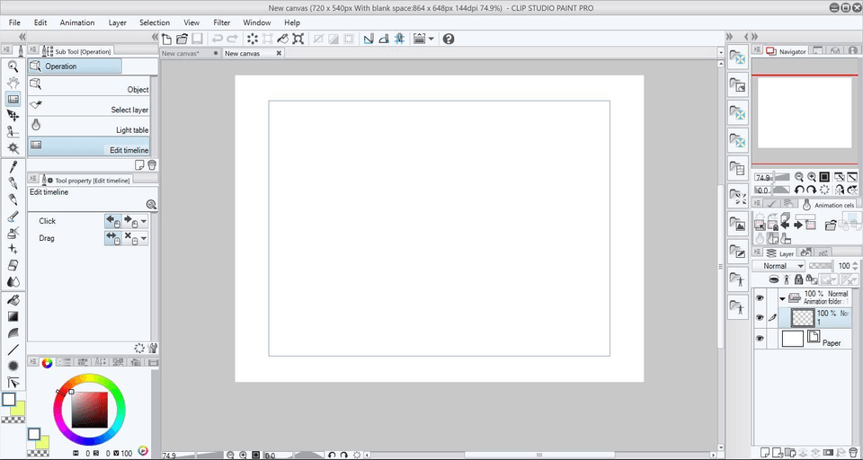Hide the Paper layer with its eye icon
This screenshot has height=460, width=863.
tap(760, 339)
